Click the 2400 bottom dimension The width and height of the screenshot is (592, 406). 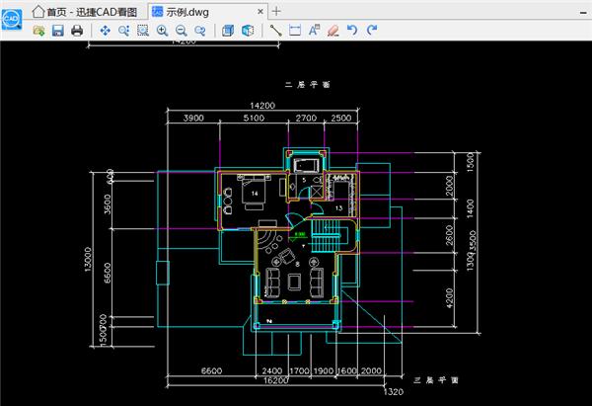272,370
